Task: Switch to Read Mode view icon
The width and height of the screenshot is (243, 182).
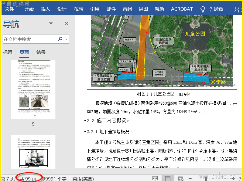Action: pyautogui.click(x=155, y=179)
